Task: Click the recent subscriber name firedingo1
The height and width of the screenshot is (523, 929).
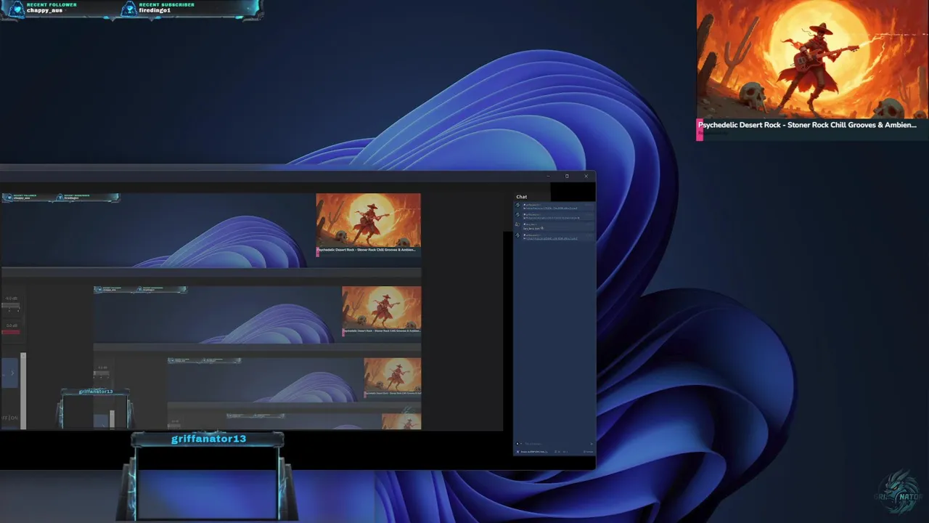Action: (155, 11)
